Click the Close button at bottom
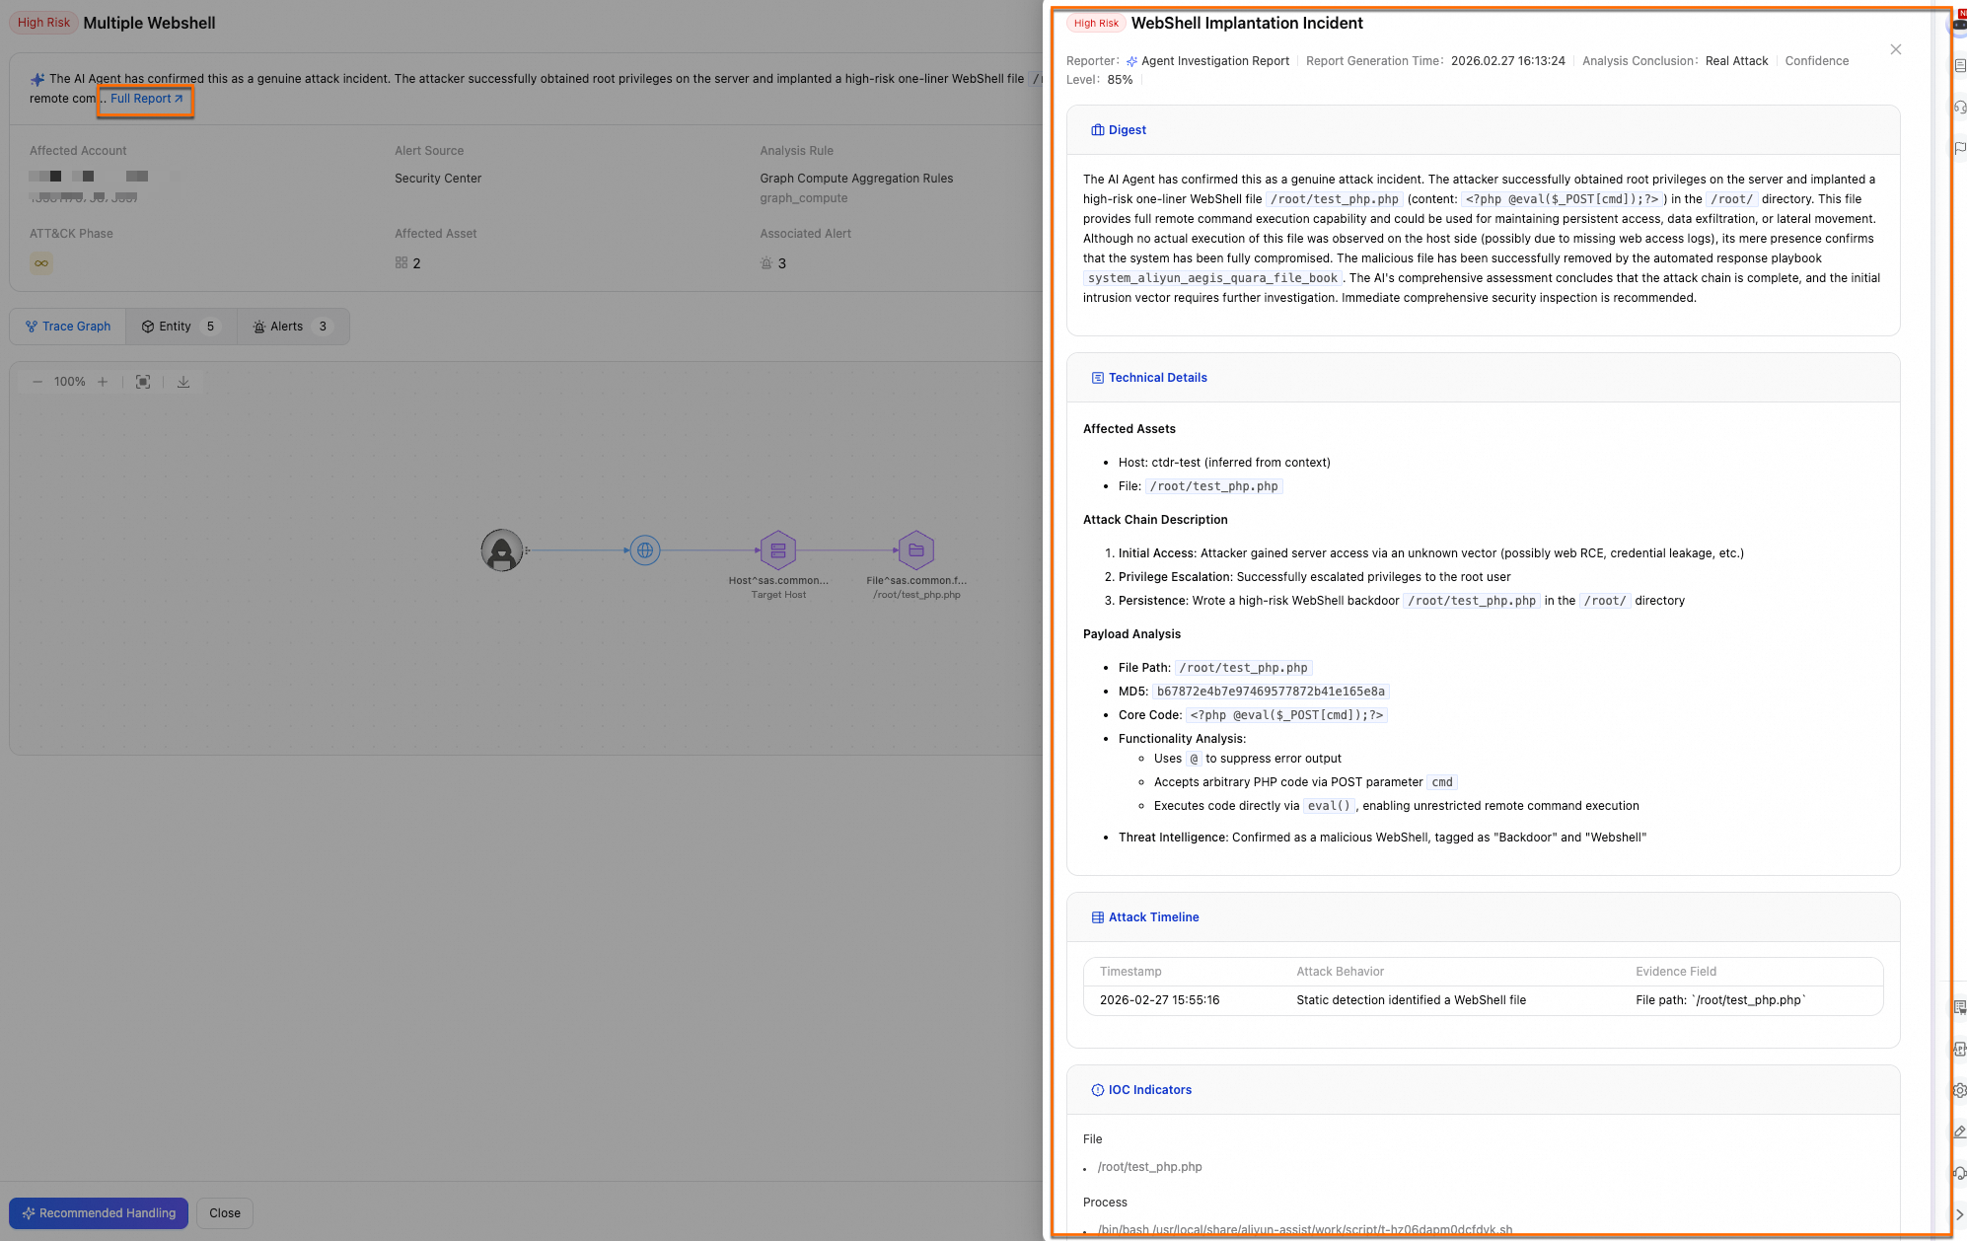 [225, 1213]
